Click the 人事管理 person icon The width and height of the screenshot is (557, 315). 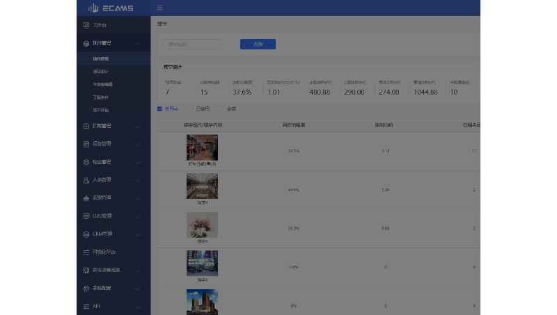(86, 179)
